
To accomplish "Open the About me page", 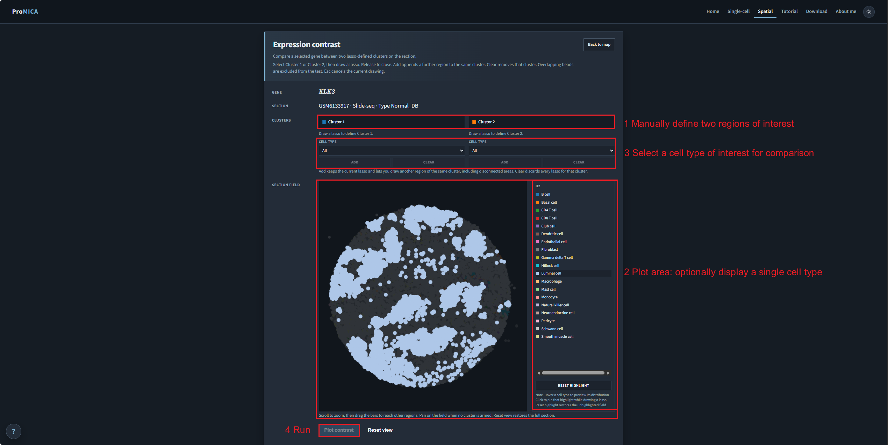I will point(846,12).
